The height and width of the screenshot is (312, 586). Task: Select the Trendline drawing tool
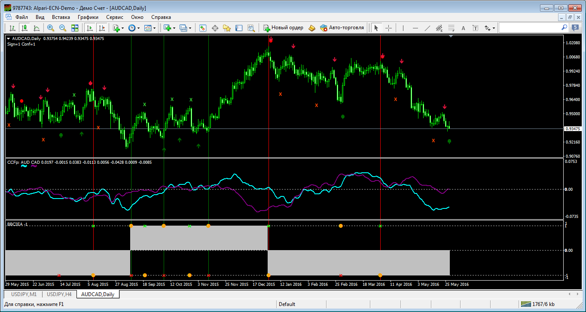427,28
